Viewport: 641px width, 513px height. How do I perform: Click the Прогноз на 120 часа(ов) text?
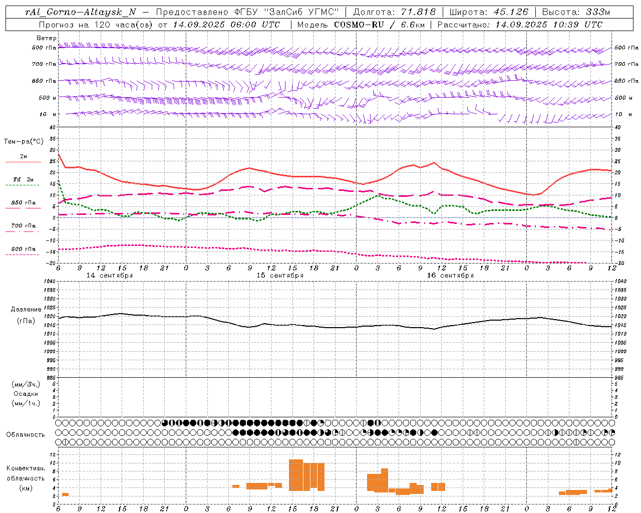click(96, 25)
